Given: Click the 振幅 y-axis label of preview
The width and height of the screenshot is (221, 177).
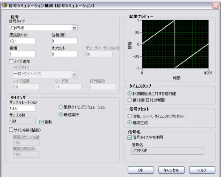Looking at the screenshot, I should 130,45.
